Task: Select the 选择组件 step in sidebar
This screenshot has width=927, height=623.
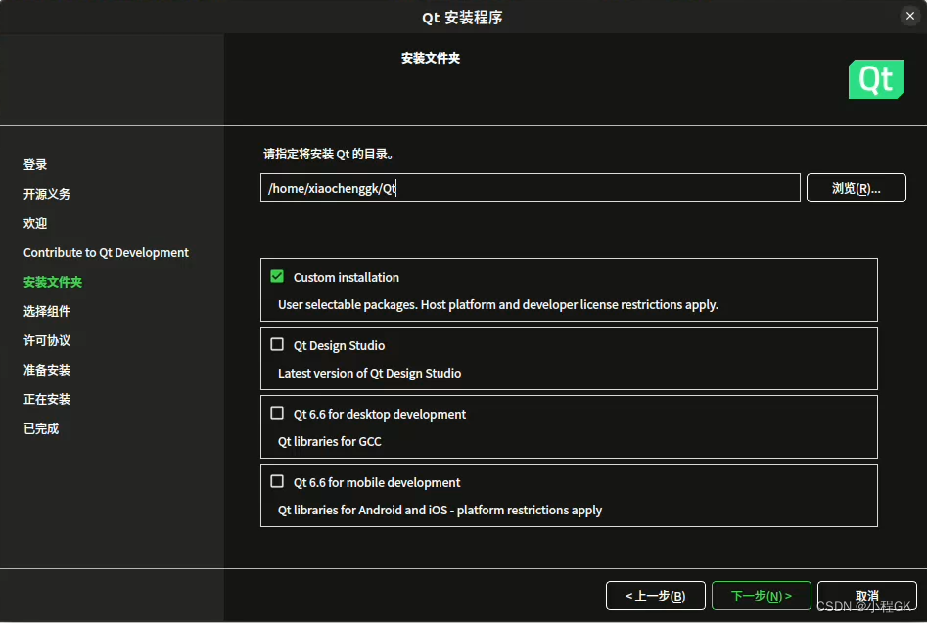Action: (47, 311)
